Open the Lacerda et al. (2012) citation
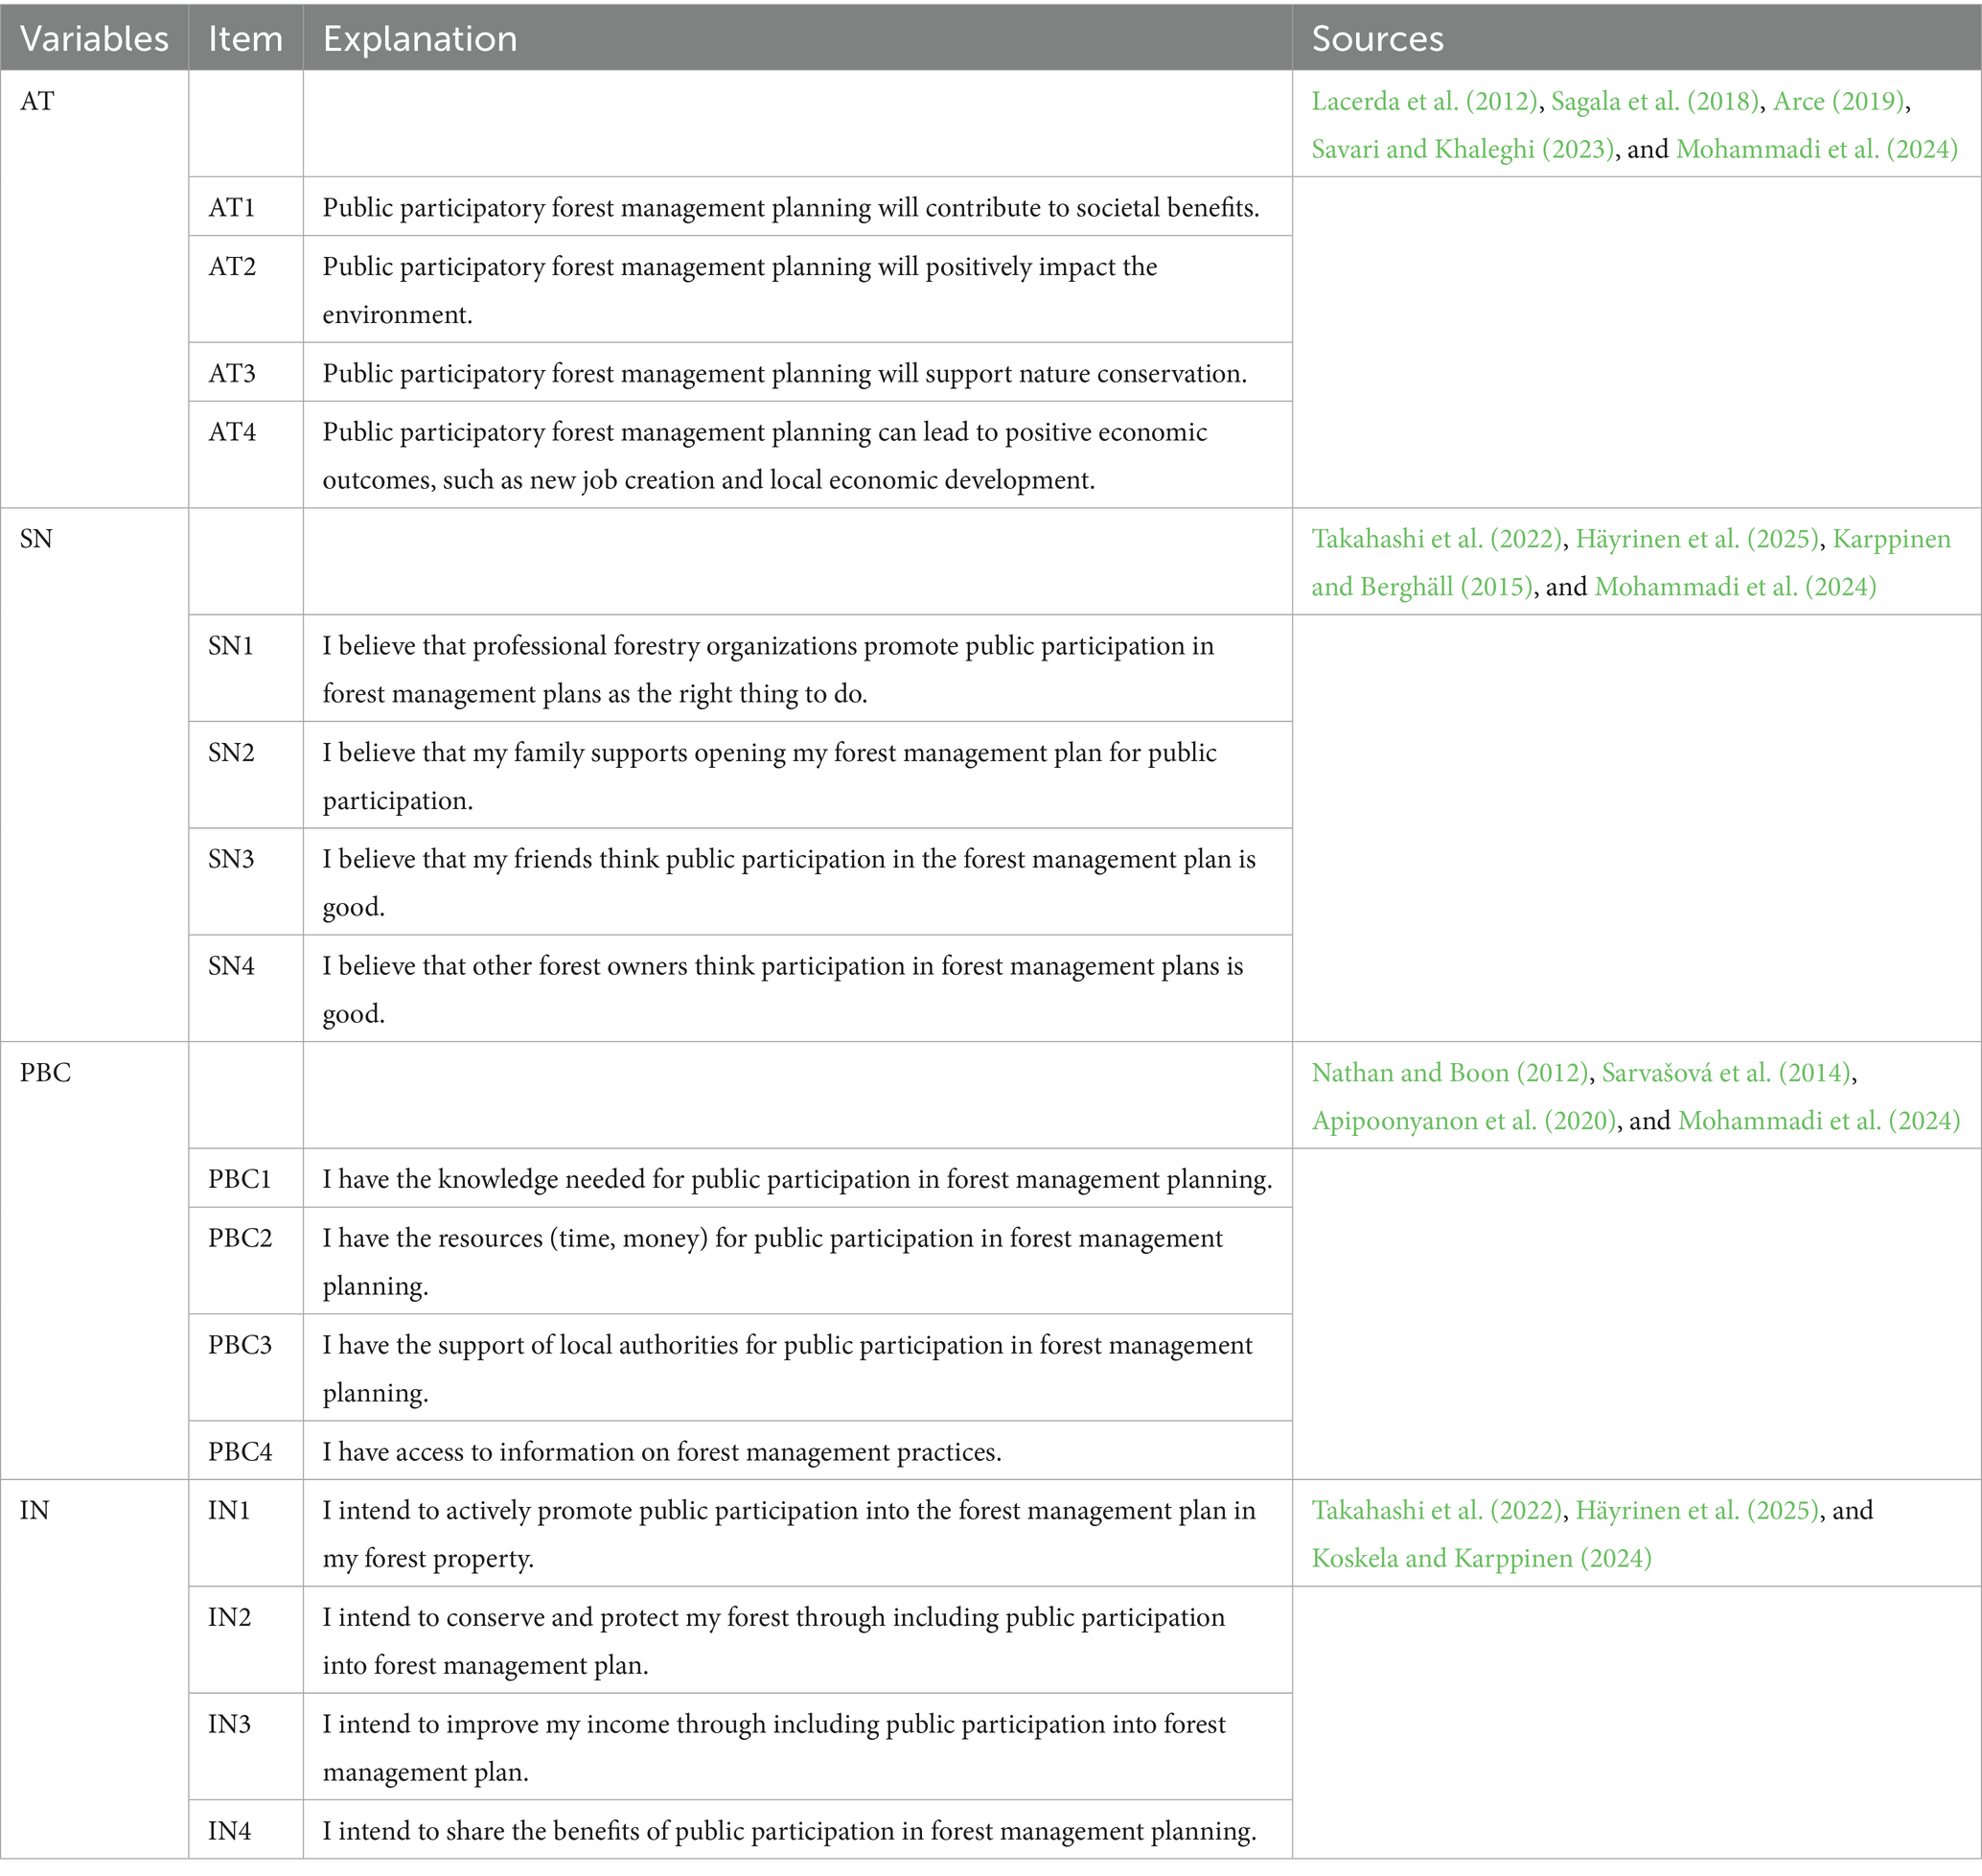Image resolution: width=1982 pixels, height=1876 pixels. [x=1424, y=101]
